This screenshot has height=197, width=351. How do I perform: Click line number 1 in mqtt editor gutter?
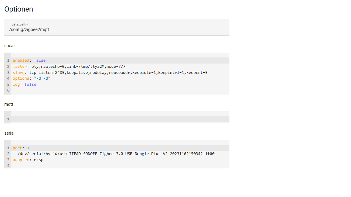pyautogui.click(x=8, y=119)
